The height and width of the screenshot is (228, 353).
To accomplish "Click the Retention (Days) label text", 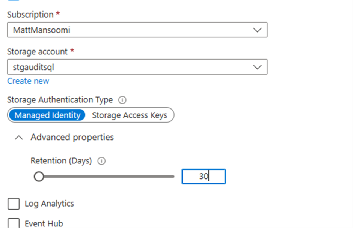I will tap(61, 161).
